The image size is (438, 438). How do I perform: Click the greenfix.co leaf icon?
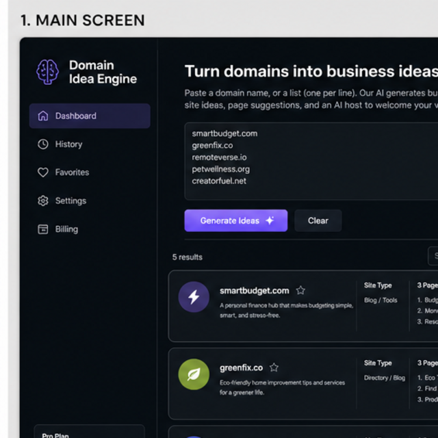click(194, 374)
